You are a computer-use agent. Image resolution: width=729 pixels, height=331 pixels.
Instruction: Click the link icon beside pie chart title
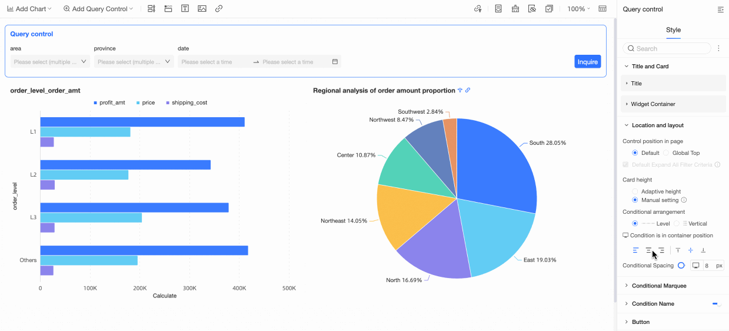click(468, 90)
